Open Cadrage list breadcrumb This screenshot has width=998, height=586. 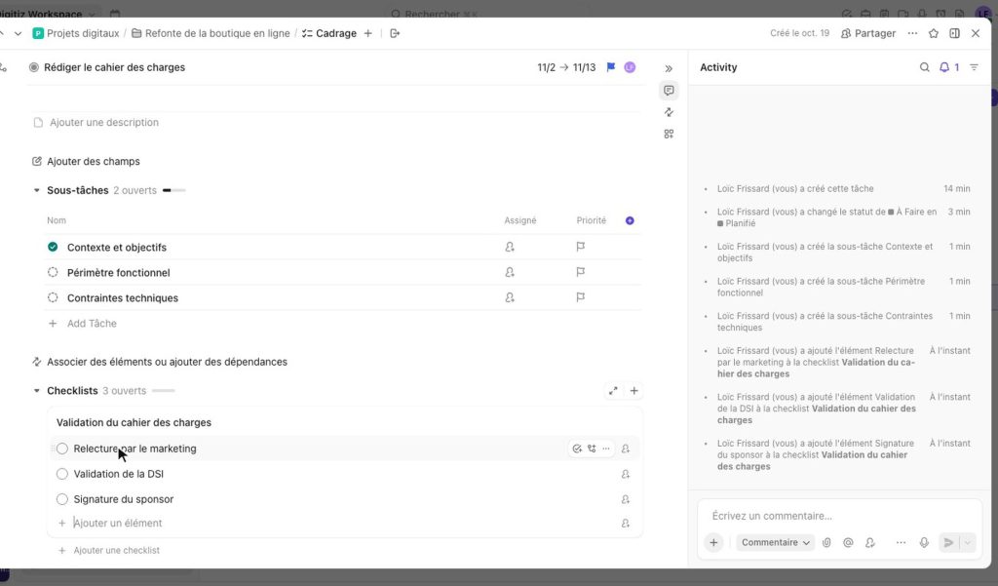[329, 33]
